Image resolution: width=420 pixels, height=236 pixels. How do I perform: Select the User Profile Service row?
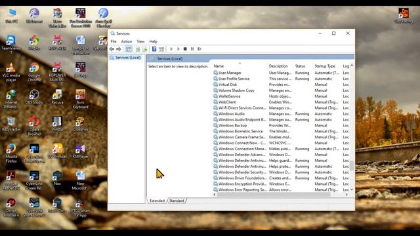tap(282, 79)
